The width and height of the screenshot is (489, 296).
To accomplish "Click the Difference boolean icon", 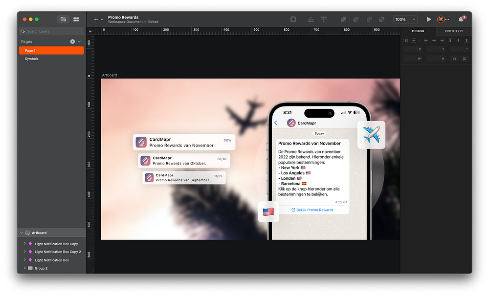I will click(381, 20).
